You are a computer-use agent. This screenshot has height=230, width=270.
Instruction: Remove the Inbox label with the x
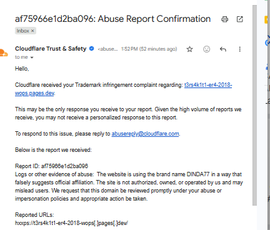click(32, 31)
